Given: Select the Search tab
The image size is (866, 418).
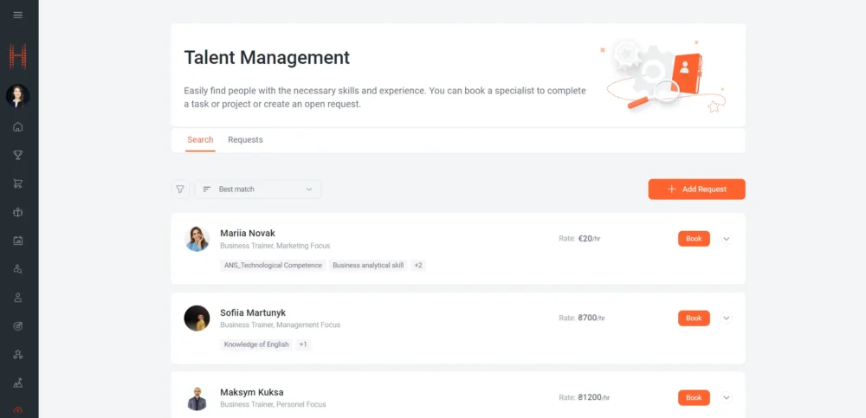Looking at the screenshot, I should click(x=200, y=140).
